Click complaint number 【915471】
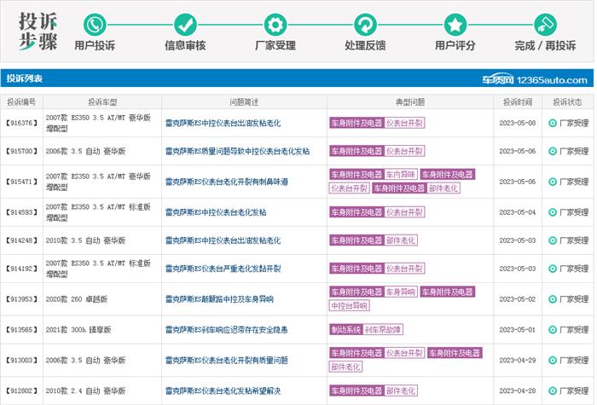Image resolution: width=597 pixels, height=405 pixels. (x=21, y=182)
